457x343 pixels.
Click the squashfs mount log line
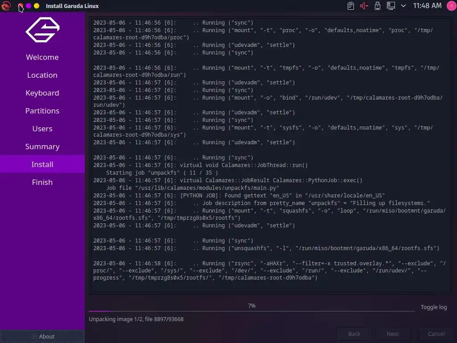click(269, 214)
